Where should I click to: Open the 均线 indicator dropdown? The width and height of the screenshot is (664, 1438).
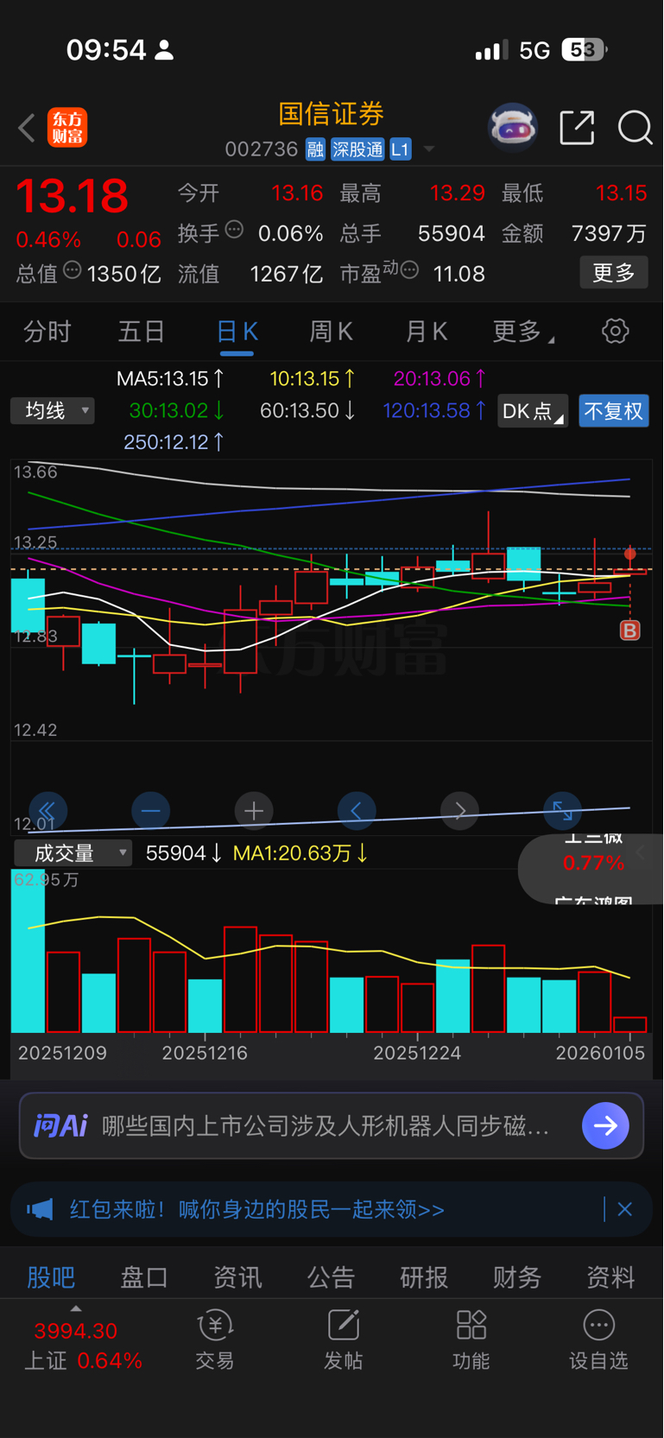(x=53, y=410)
